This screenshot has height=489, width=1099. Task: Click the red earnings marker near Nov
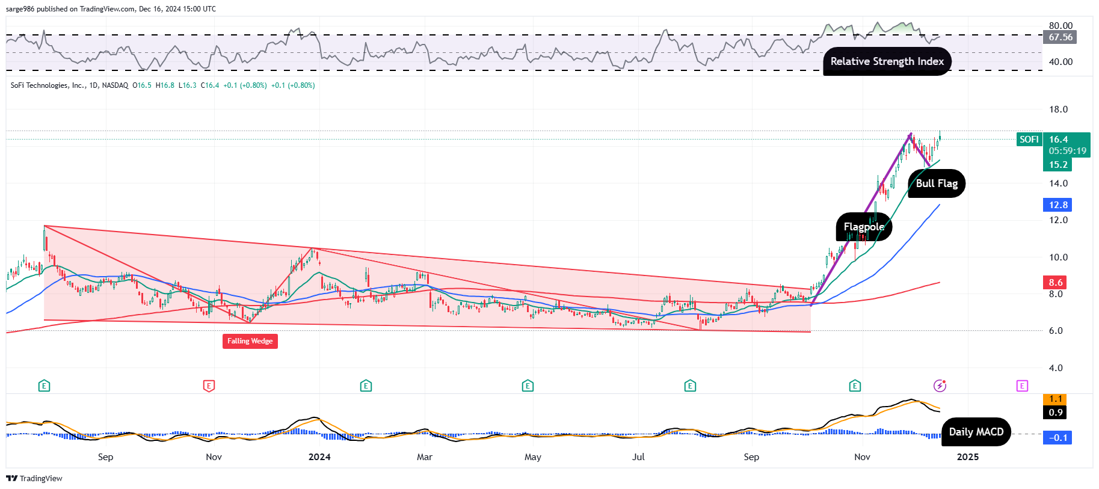(209, 386)
